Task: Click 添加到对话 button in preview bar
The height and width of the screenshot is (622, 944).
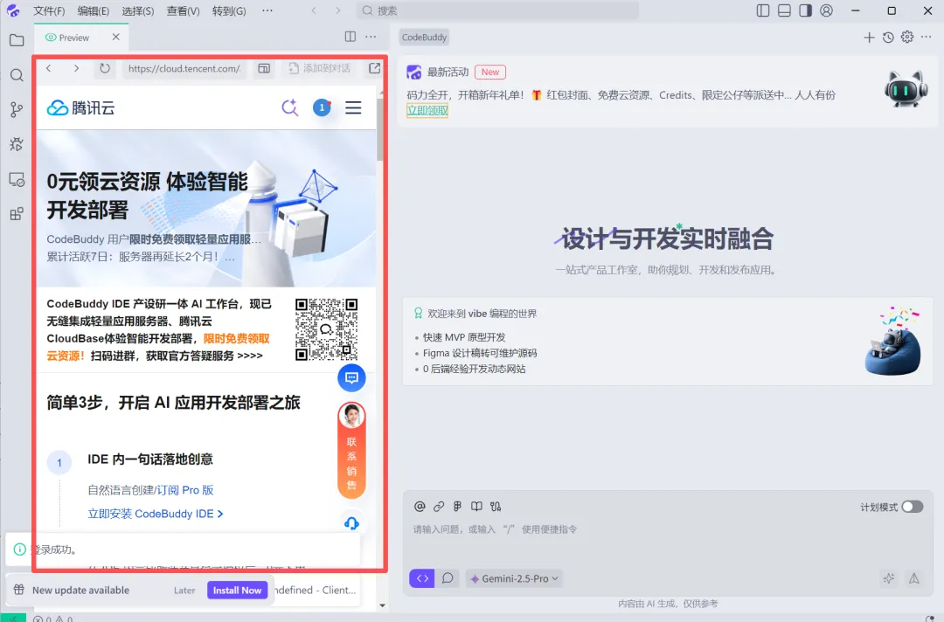Action: (x=320, y=68)
